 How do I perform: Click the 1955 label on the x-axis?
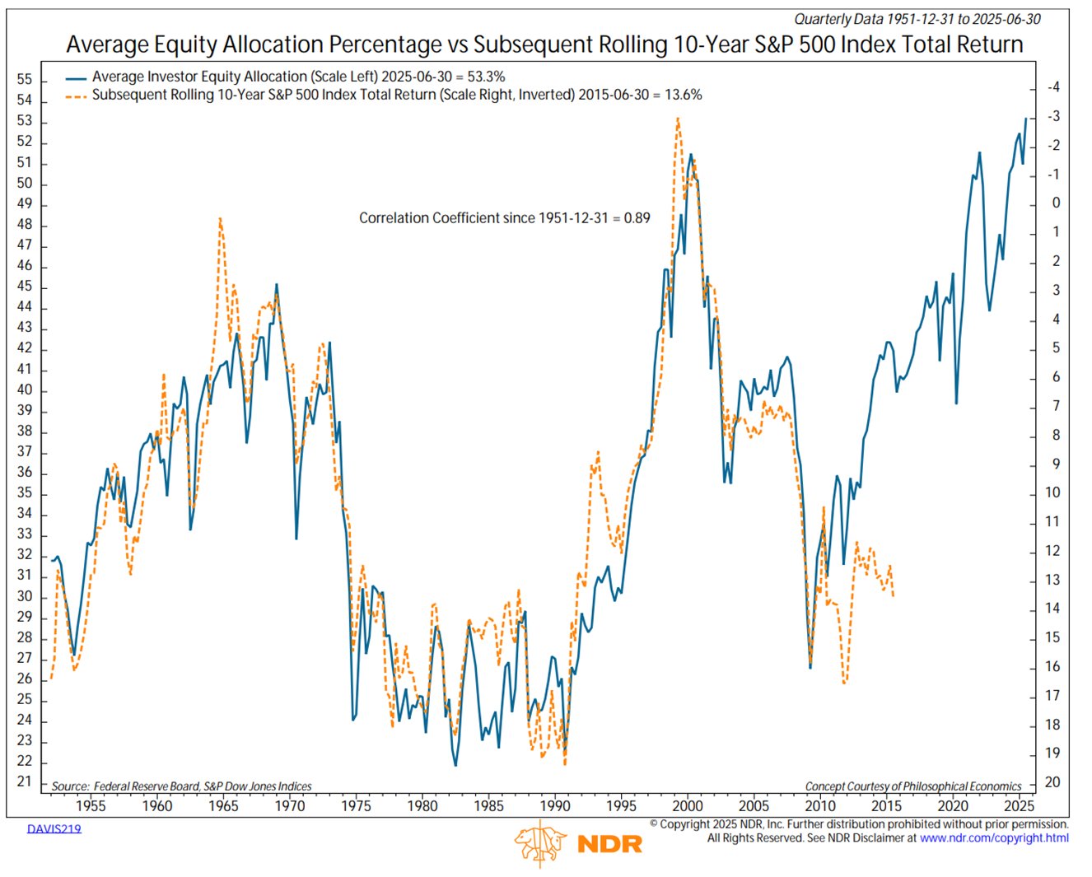coord(91,806)
